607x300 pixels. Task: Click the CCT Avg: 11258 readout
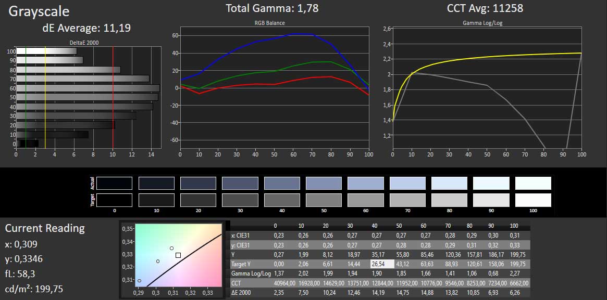click(485, 8)
